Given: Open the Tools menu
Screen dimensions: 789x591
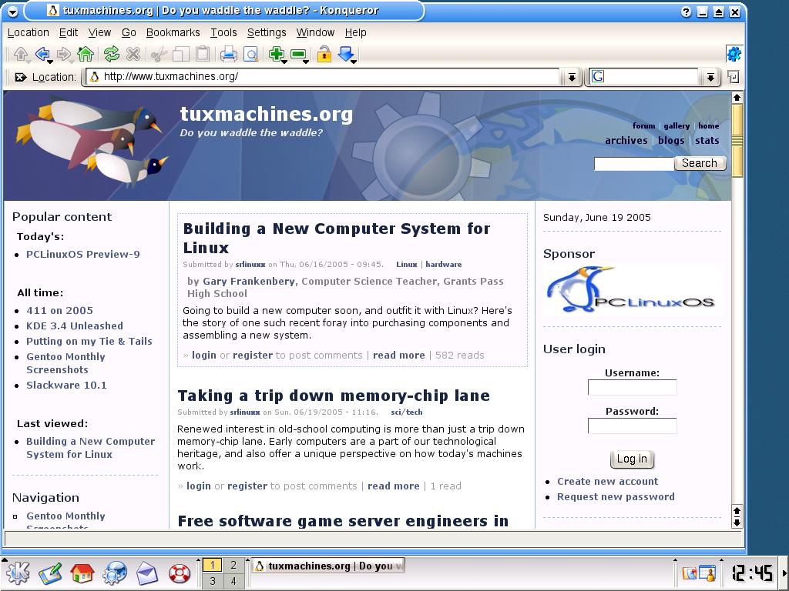Looking at the screenshot, I should 223,32.
